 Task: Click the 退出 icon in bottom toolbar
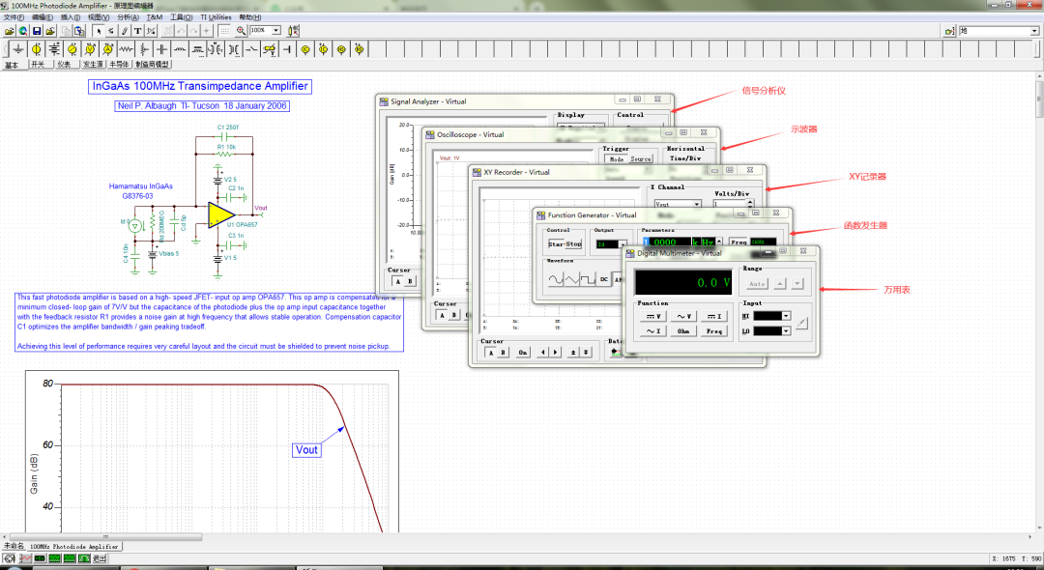pos(99,558)
